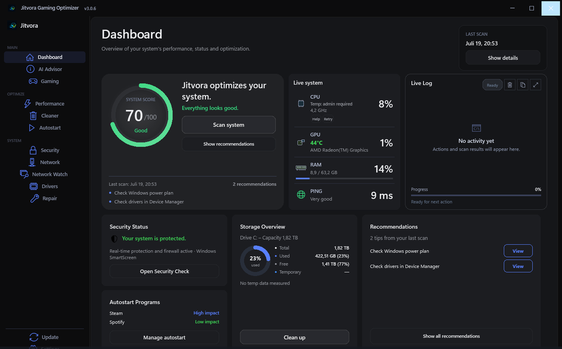Open Update via the refresh arrows icon

[34, 337]
